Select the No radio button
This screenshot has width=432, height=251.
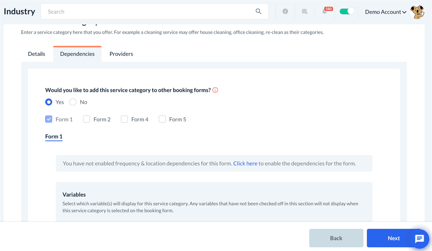pos(73,102)
